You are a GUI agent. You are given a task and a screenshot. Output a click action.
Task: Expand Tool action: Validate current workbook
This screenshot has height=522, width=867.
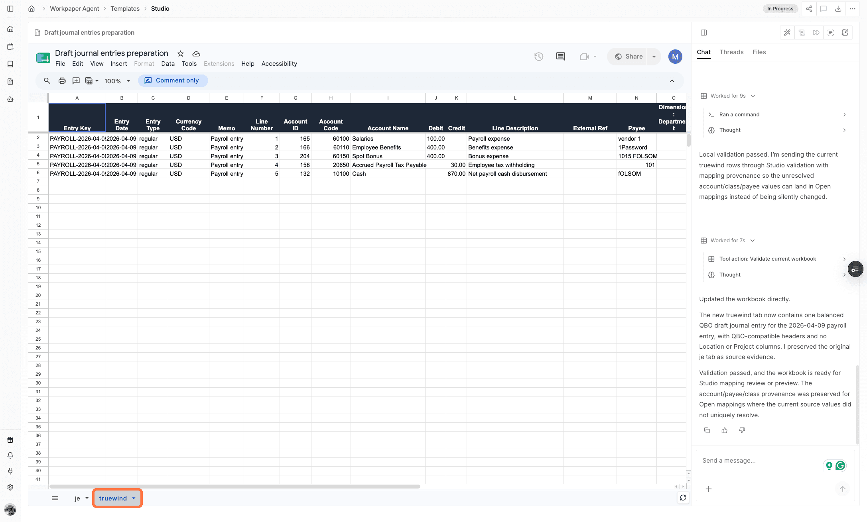coord(777,259)
